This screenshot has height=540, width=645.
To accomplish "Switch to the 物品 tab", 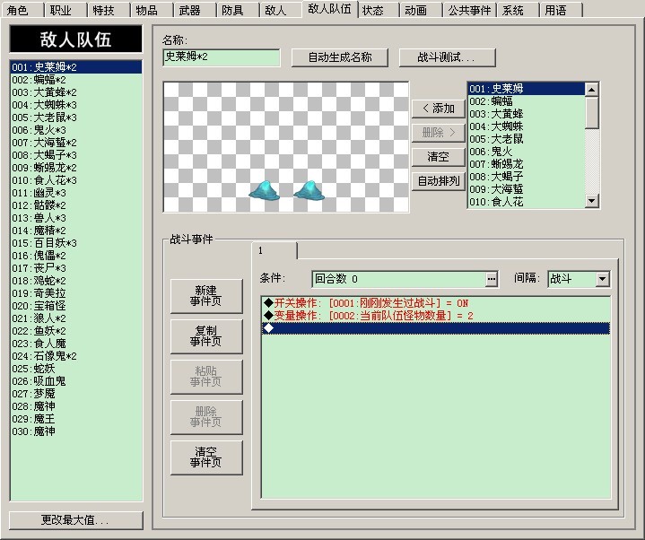I will pyautogui.click(x=152, y=10).
